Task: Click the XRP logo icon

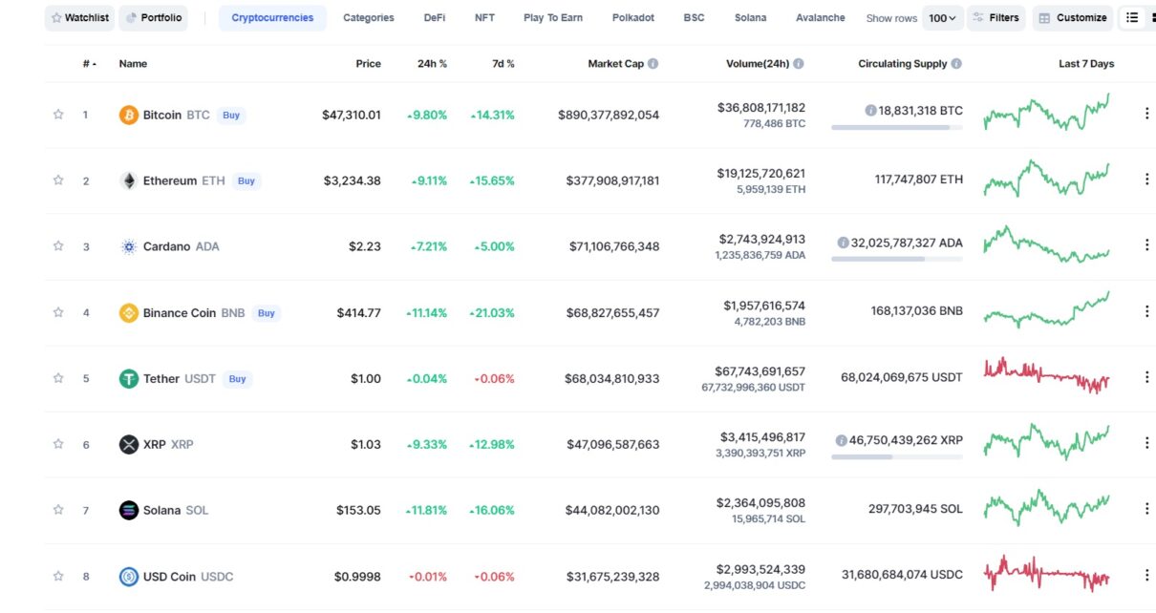Action: pos(129,444)
